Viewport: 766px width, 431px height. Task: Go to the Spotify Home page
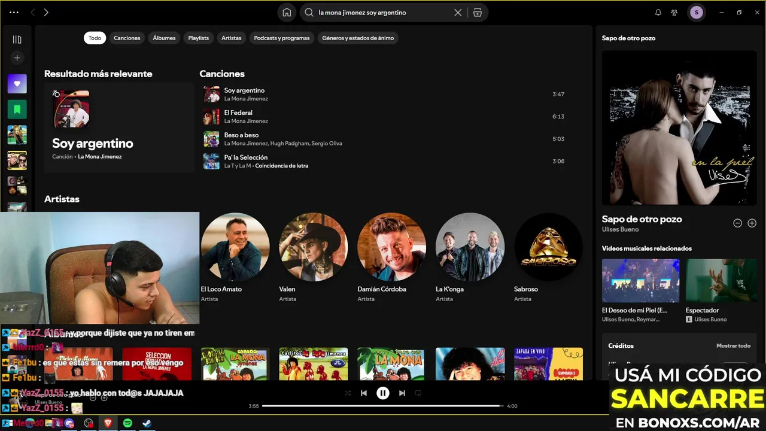click(287, 13)
